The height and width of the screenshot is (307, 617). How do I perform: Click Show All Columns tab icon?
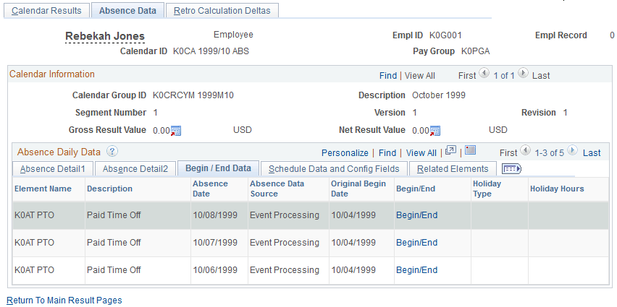coord(511,168)
